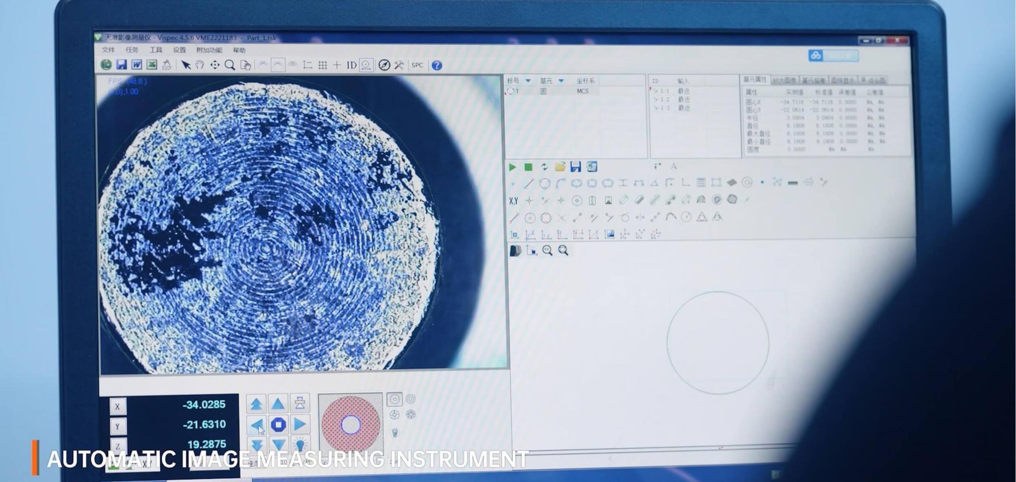Select the X,Y coordinate tool
Viewport: 1016px width, 482px height.
pos(514,200)
